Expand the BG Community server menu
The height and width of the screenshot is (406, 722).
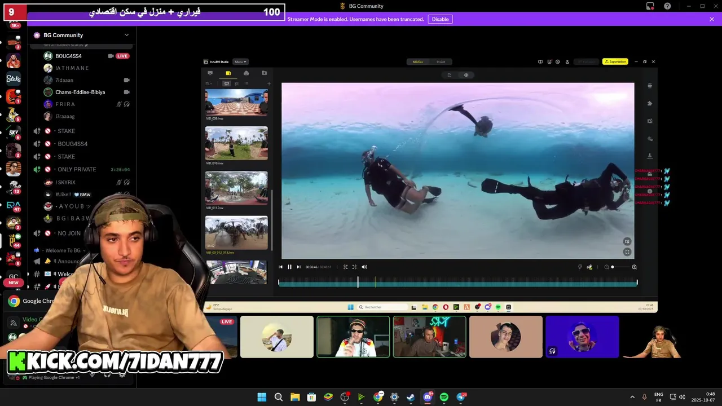coord(126,35)
